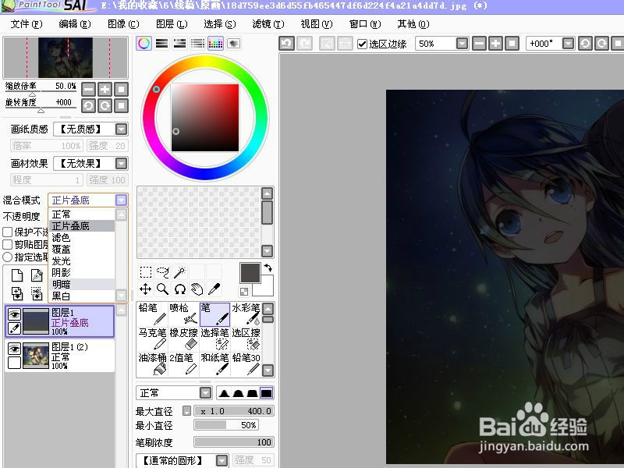Adjust the 最小直径 min size slider
The image size is (624, 468).
tap(226, 425)
